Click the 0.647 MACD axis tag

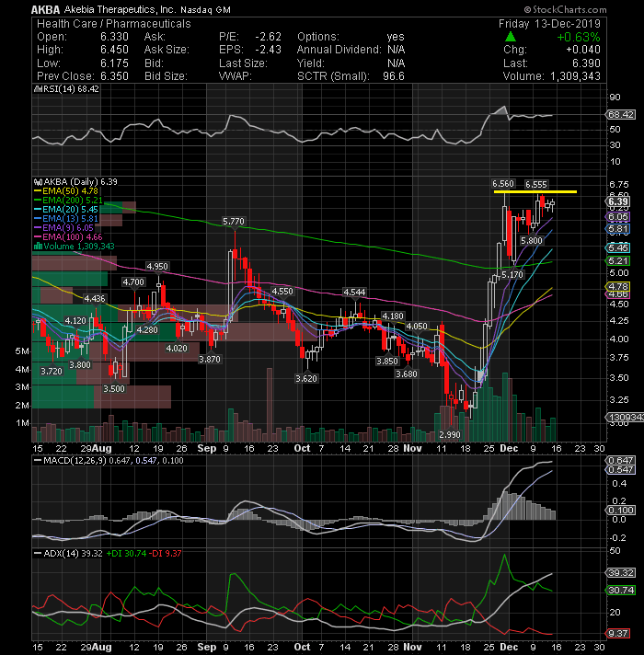coord(620,460)
